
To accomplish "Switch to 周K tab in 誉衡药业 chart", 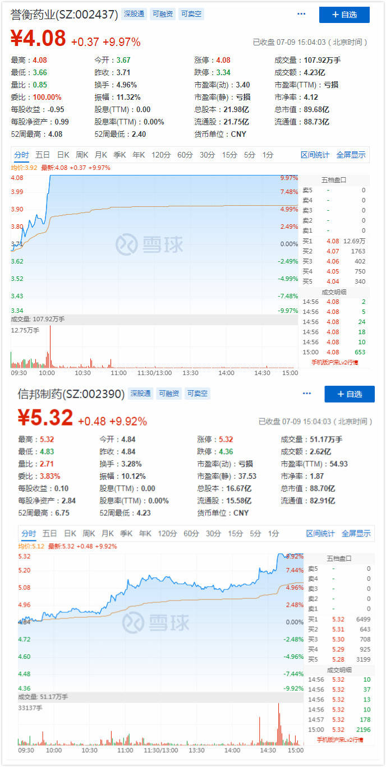I will pos(82,155).
